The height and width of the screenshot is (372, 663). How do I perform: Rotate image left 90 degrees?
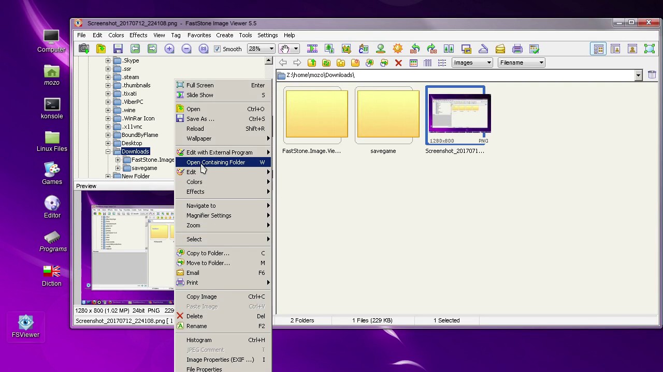click(x=415, y=49)
